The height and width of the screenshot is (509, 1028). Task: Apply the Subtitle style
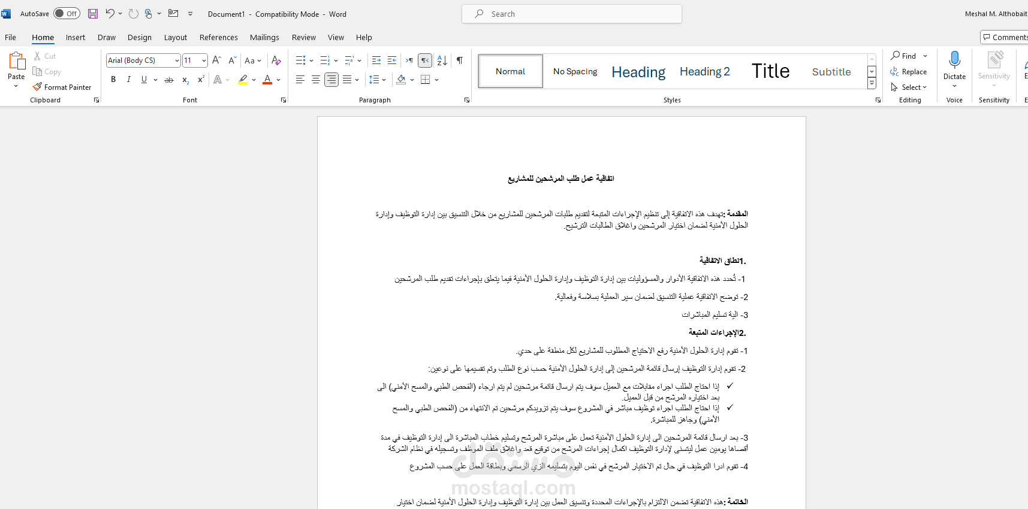[831, 71]
